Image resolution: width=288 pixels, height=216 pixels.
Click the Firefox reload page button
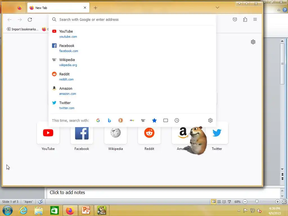(30, 20)
